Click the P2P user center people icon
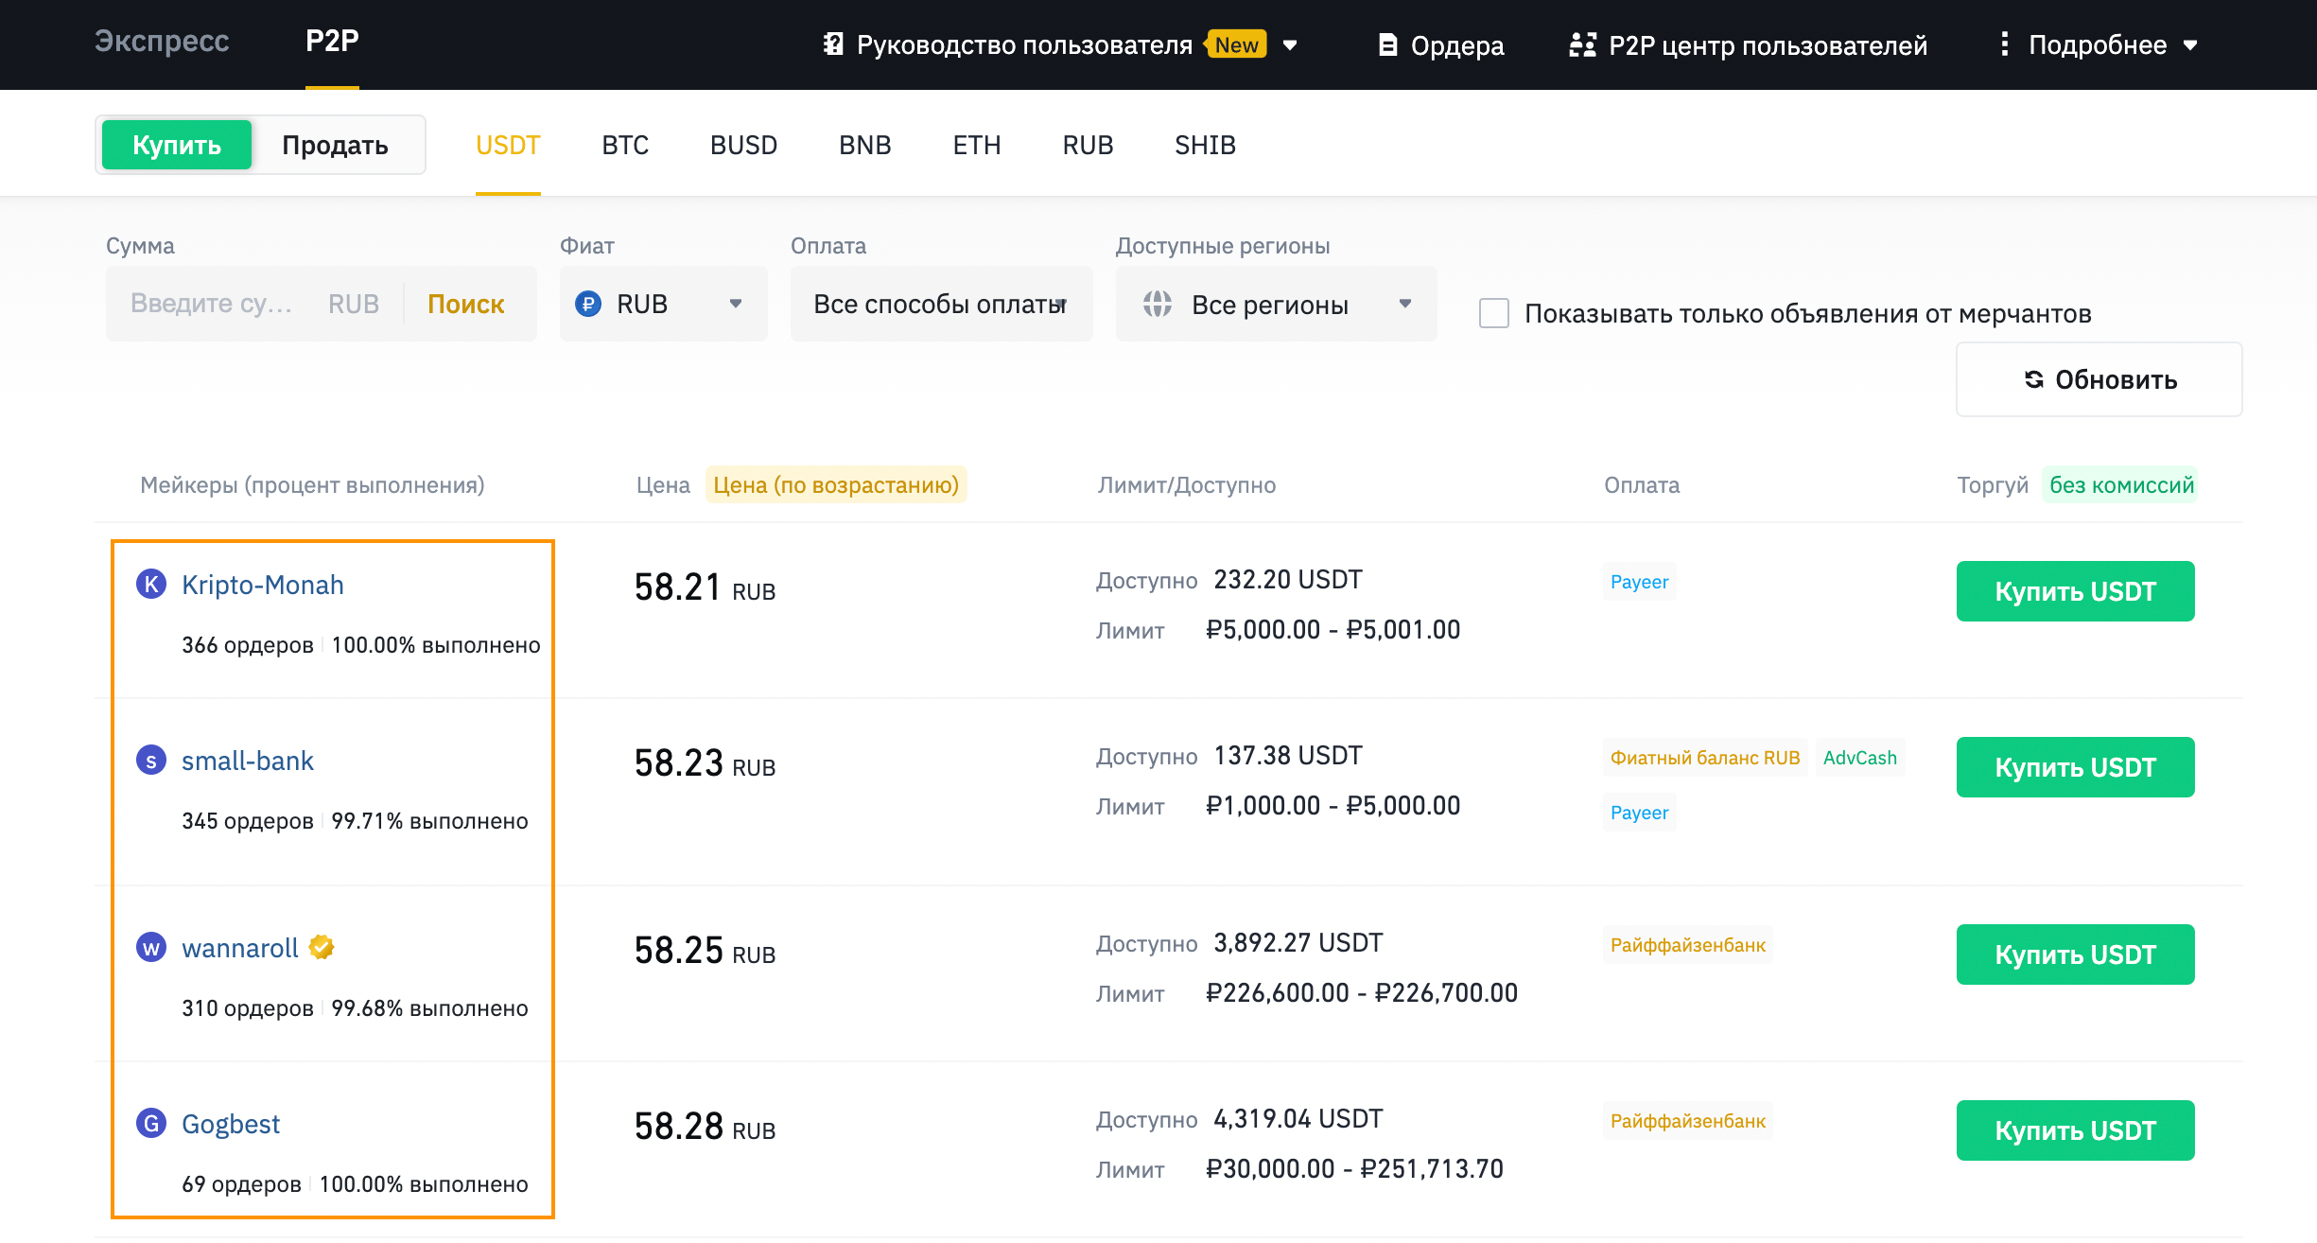Viewport: 2317px width, 1243px height. [x=1582, y=44]
